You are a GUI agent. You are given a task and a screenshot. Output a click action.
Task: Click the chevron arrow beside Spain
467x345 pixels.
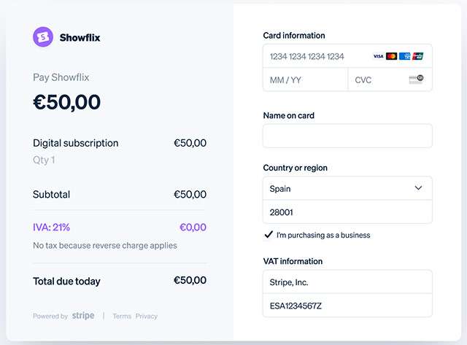click(x=418, y=188)
